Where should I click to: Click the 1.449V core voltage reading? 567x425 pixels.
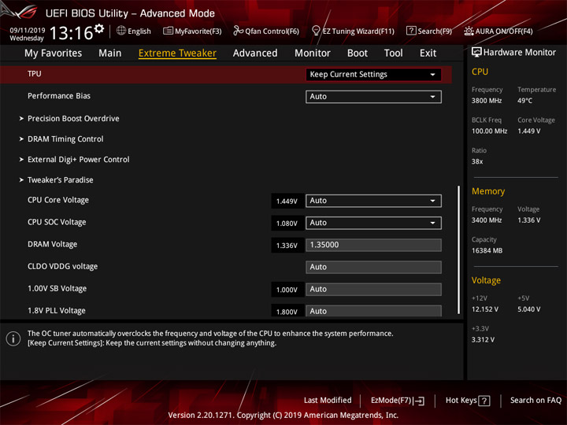point(287,201)
